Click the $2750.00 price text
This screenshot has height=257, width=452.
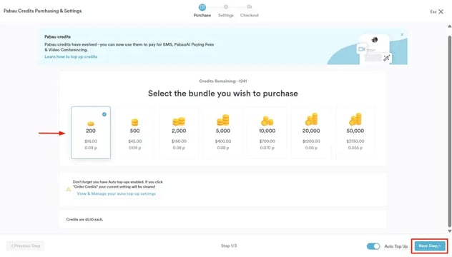click(355, 141)
